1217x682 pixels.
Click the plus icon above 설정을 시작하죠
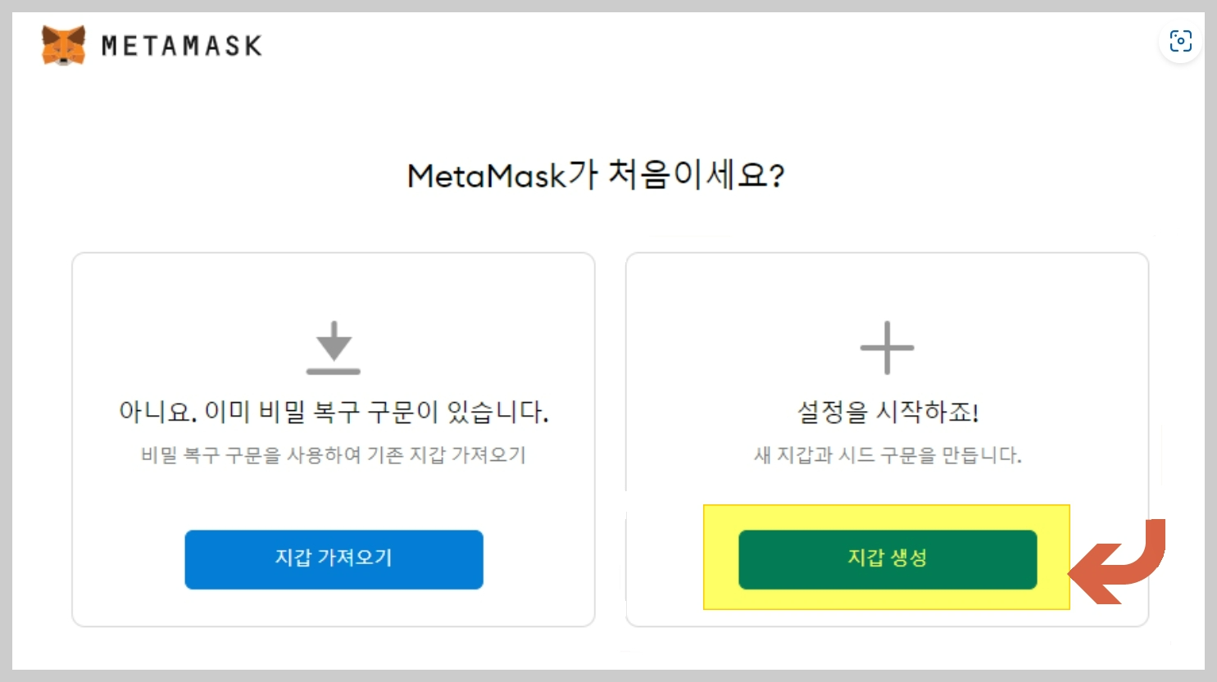886,346
